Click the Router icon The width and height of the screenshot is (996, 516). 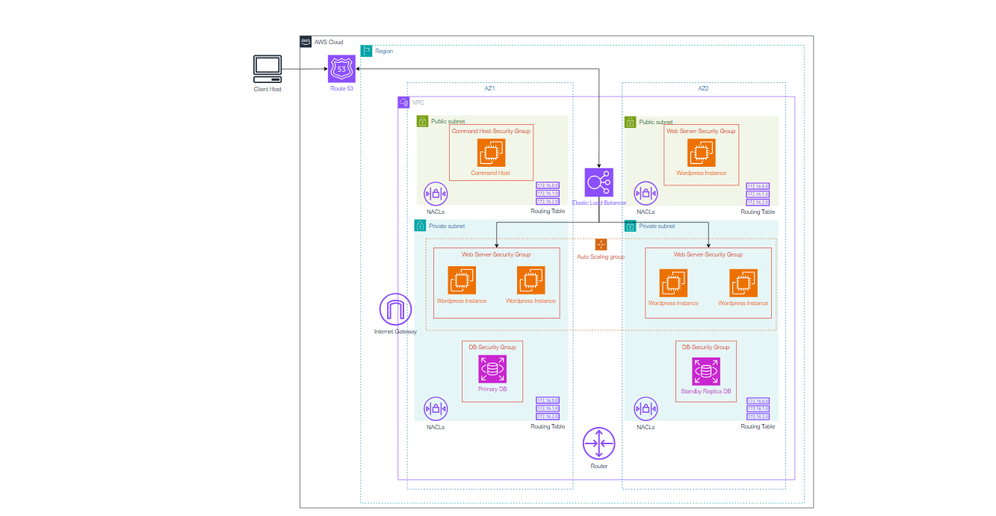[x=598, y=444]
